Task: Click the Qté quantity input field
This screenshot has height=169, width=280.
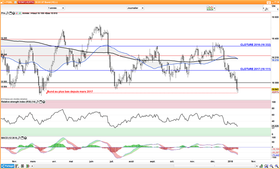Action: (274, 9)
